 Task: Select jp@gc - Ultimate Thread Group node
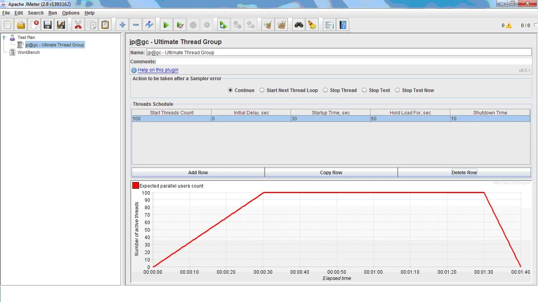coord(55,45)
